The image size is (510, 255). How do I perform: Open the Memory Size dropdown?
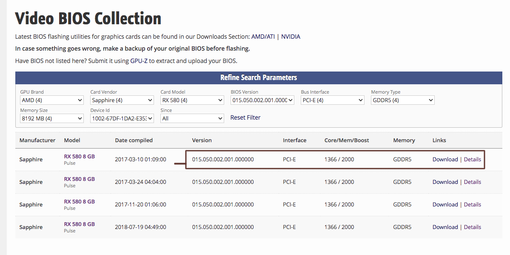pyautogui.click(x=51, y=118)
